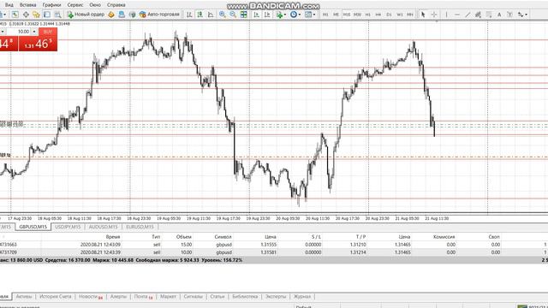Viewport: 548px width, 308px height.
Task: Toggle the Navigator star-folder icon
Action: [x=36, y=15]
